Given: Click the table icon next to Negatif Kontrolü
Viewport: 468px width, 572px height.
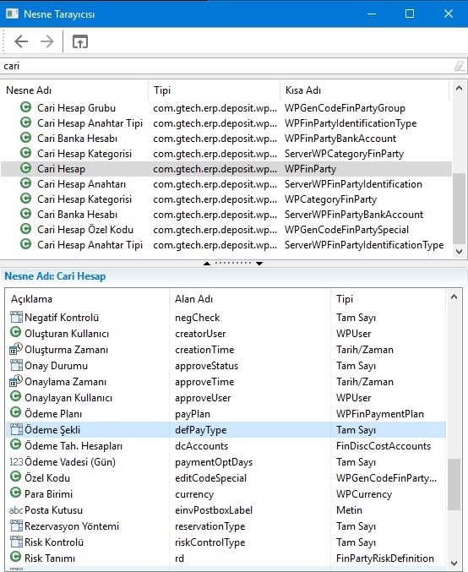Looking at the screenshot, I should point(16,318).
